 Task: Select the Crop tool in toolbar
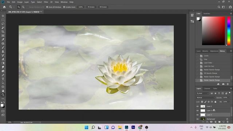[x=3, y=32]
